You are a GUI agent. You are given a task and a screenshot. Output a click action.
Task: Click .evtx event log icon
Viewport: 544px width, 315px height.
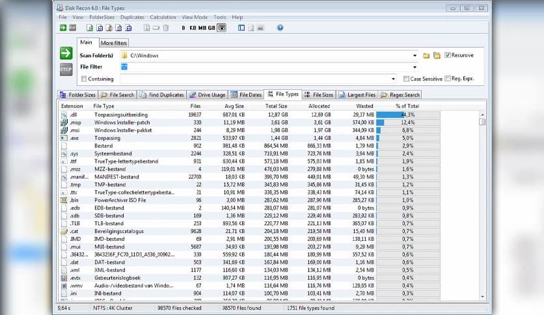pyautogui.click(x=64, y=278)
